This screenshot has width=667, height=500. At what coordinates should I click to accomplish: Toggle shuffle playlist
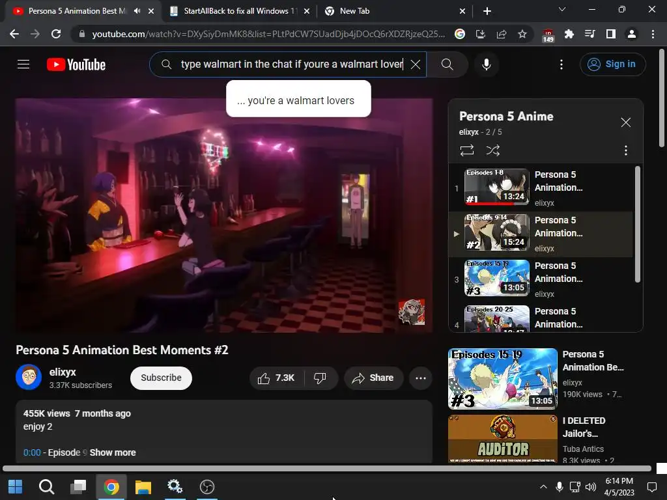492,150
